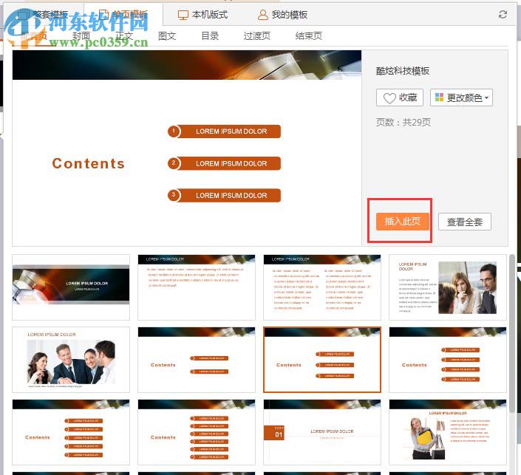The image size is (521, 475).
Task: Choose the 结束页 category
Action: coord(309,35)
